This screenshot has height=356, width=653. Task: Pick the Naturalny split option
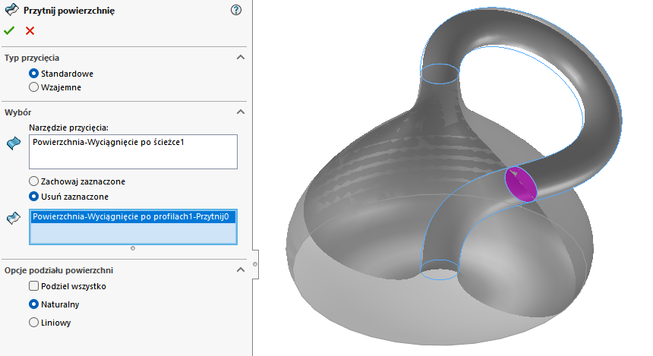point(33,304)
